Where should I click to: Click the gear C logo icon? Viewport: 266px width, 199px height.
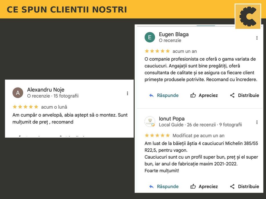pos(248,16)
